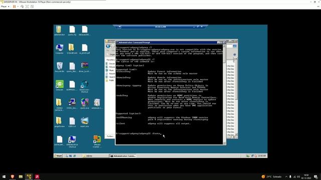Click the Explorer help icon on the right
Screen dimensions: 321x180
pyautogui.click(x=235, y=54)
